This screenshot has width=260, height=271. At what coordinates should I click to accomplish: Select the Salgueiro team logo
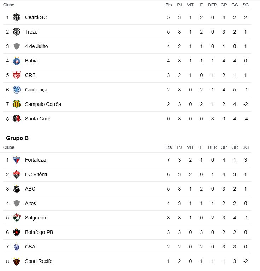(x=17, y=218)
